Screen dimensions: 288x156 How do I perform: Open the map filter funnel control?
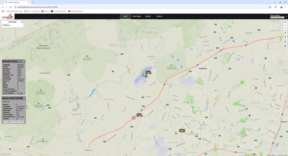(285, 37)
